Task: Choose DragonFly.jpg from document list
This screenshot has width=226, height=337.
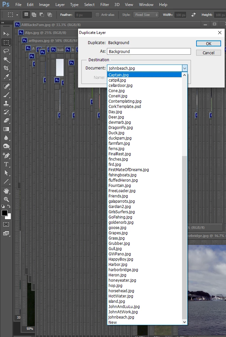Action: click(x=144, y=127)
